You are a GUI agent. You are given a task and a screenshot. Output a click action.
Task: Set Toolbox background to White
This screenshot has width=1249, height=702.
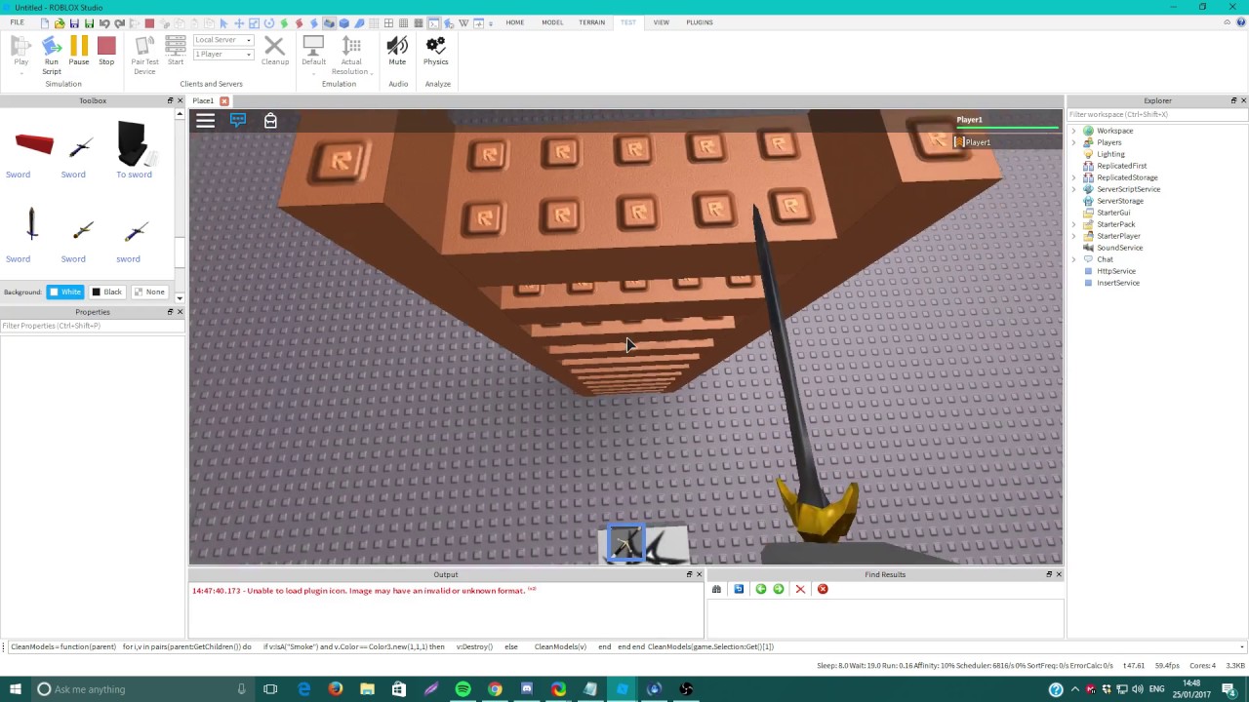tap(66, 292)
